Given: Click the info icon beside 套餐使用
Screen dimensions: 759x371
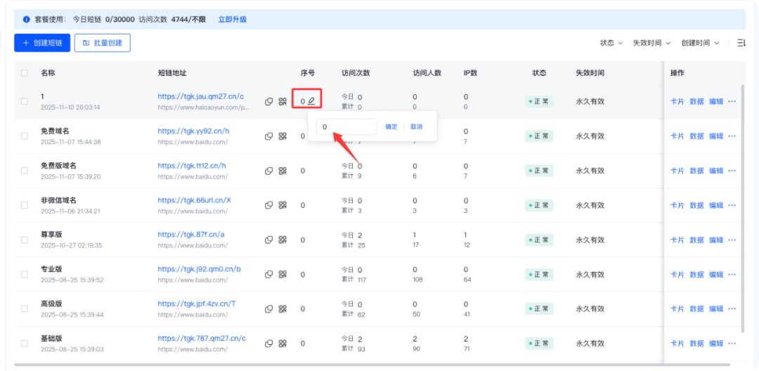Looking at the screenshot, I should (27, 20).
